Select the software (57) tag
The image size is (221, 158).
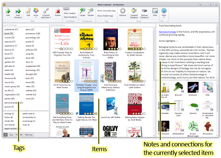click(31, 50)
